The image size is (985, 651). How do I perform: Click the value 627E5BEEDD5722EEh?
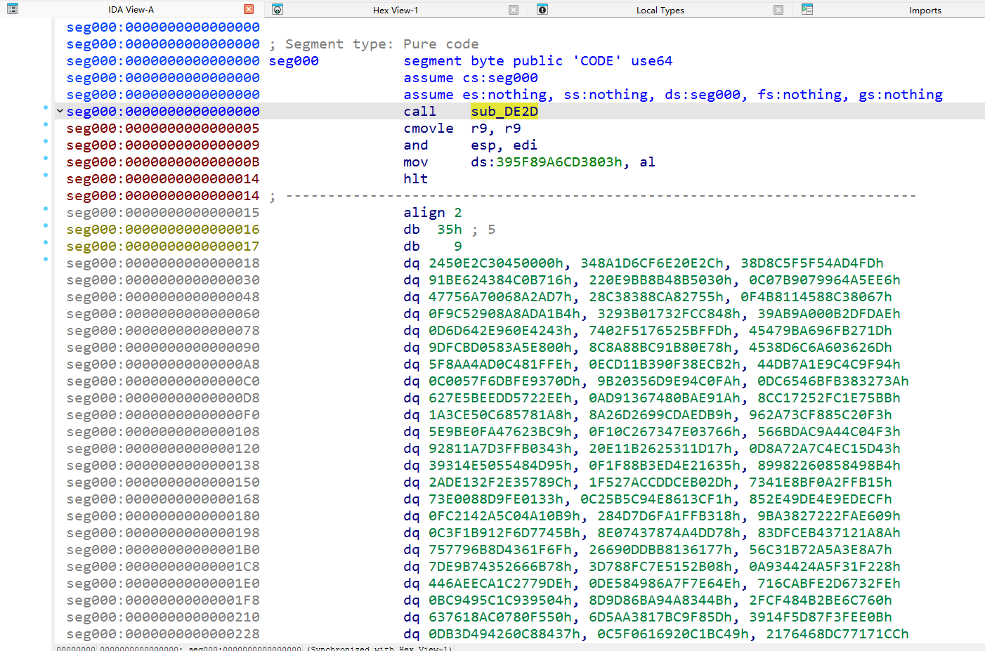(x=500, y=397)
